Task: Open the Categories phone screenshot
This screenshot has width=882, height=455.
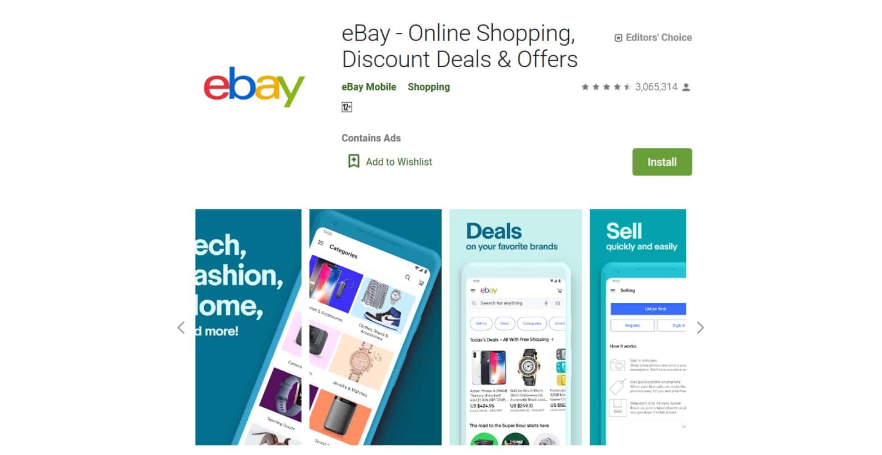Action: 375,327
